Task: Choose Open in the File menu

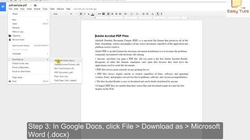Action: tap(29, 24)
